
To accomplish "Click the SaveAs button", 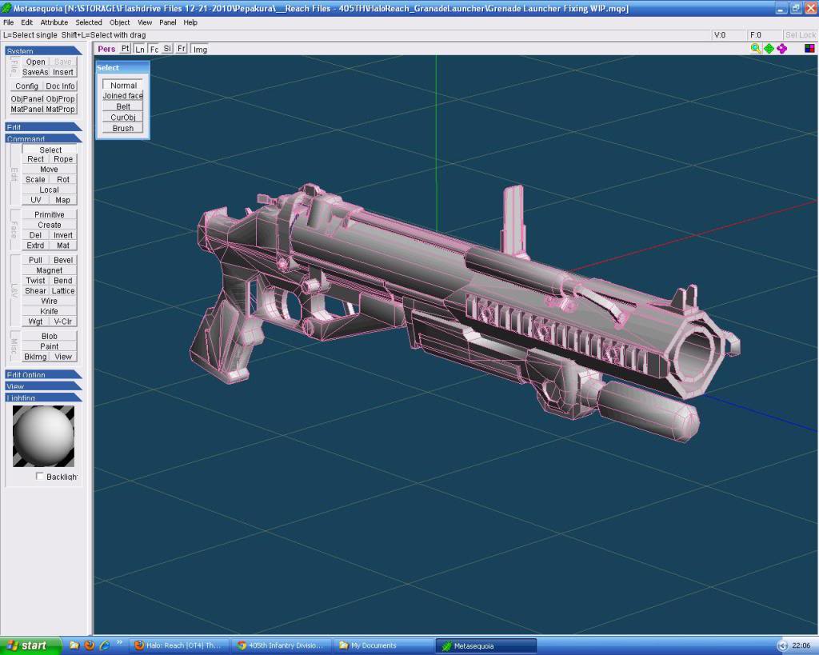I will 35,72.
